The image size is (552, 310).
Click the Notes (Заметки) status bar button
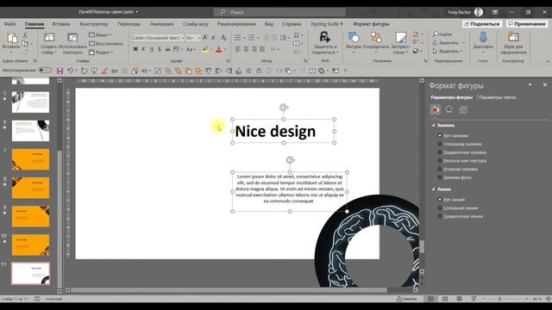pos(406,299)
